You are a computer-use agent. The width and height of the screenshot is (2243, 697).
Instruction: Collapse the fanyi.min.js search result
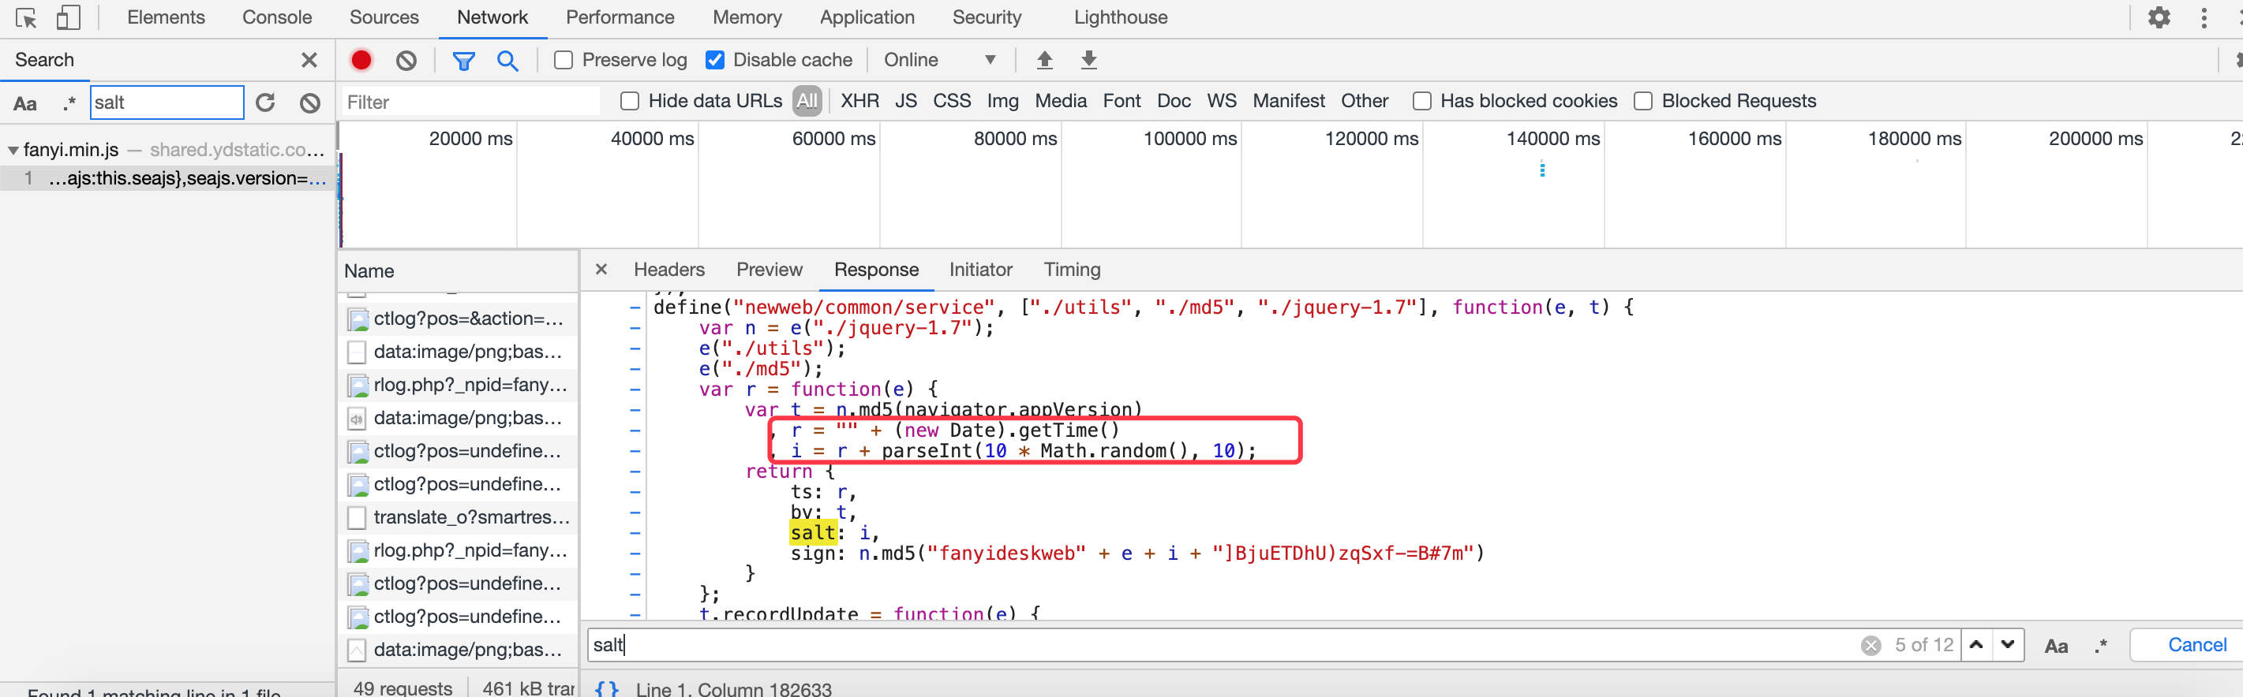13,150
